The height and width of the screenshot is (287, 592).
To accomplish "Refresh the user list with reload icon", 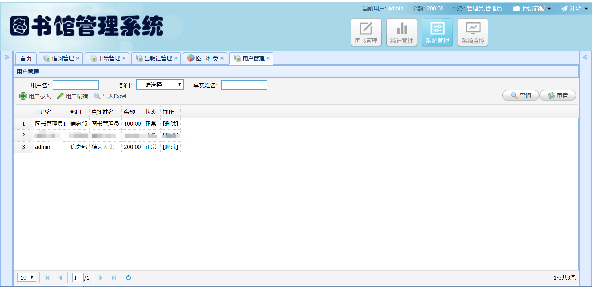I will (x=129, y=277).
